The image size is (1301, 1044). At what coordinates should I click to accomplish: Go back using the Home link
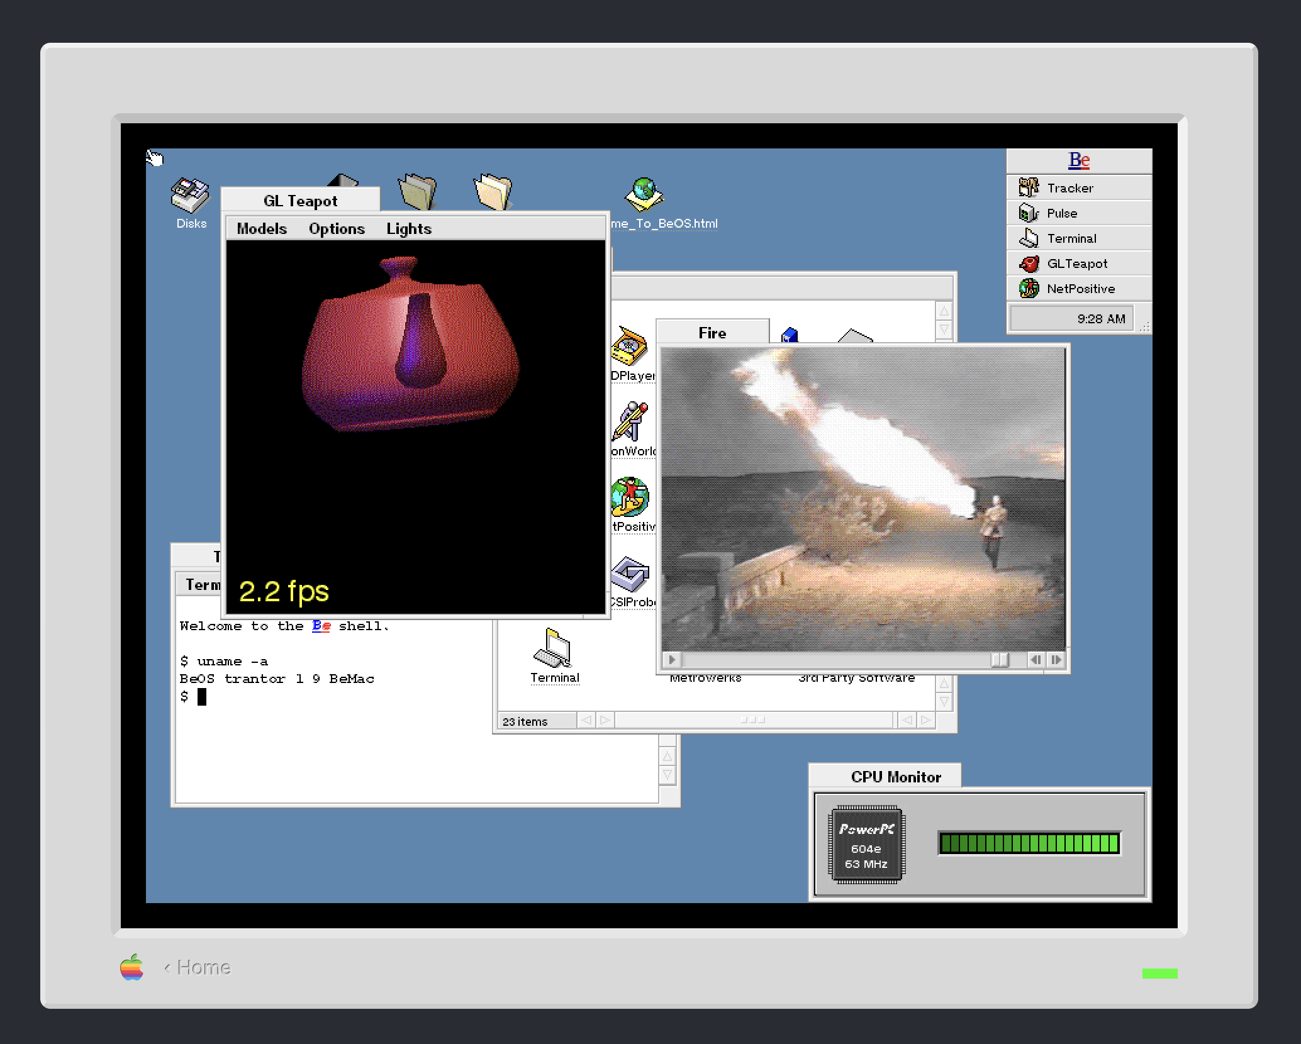[197, 967]
